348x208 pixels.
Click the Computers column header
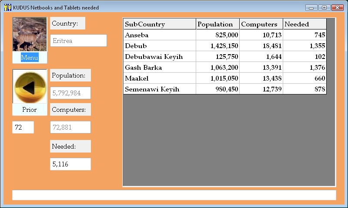coord(261,24)
